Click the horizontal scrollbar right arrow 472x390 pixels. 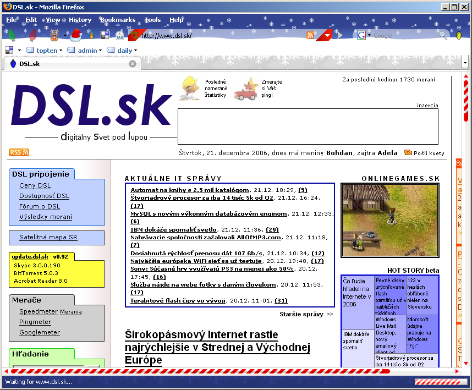tap(457, 371)
